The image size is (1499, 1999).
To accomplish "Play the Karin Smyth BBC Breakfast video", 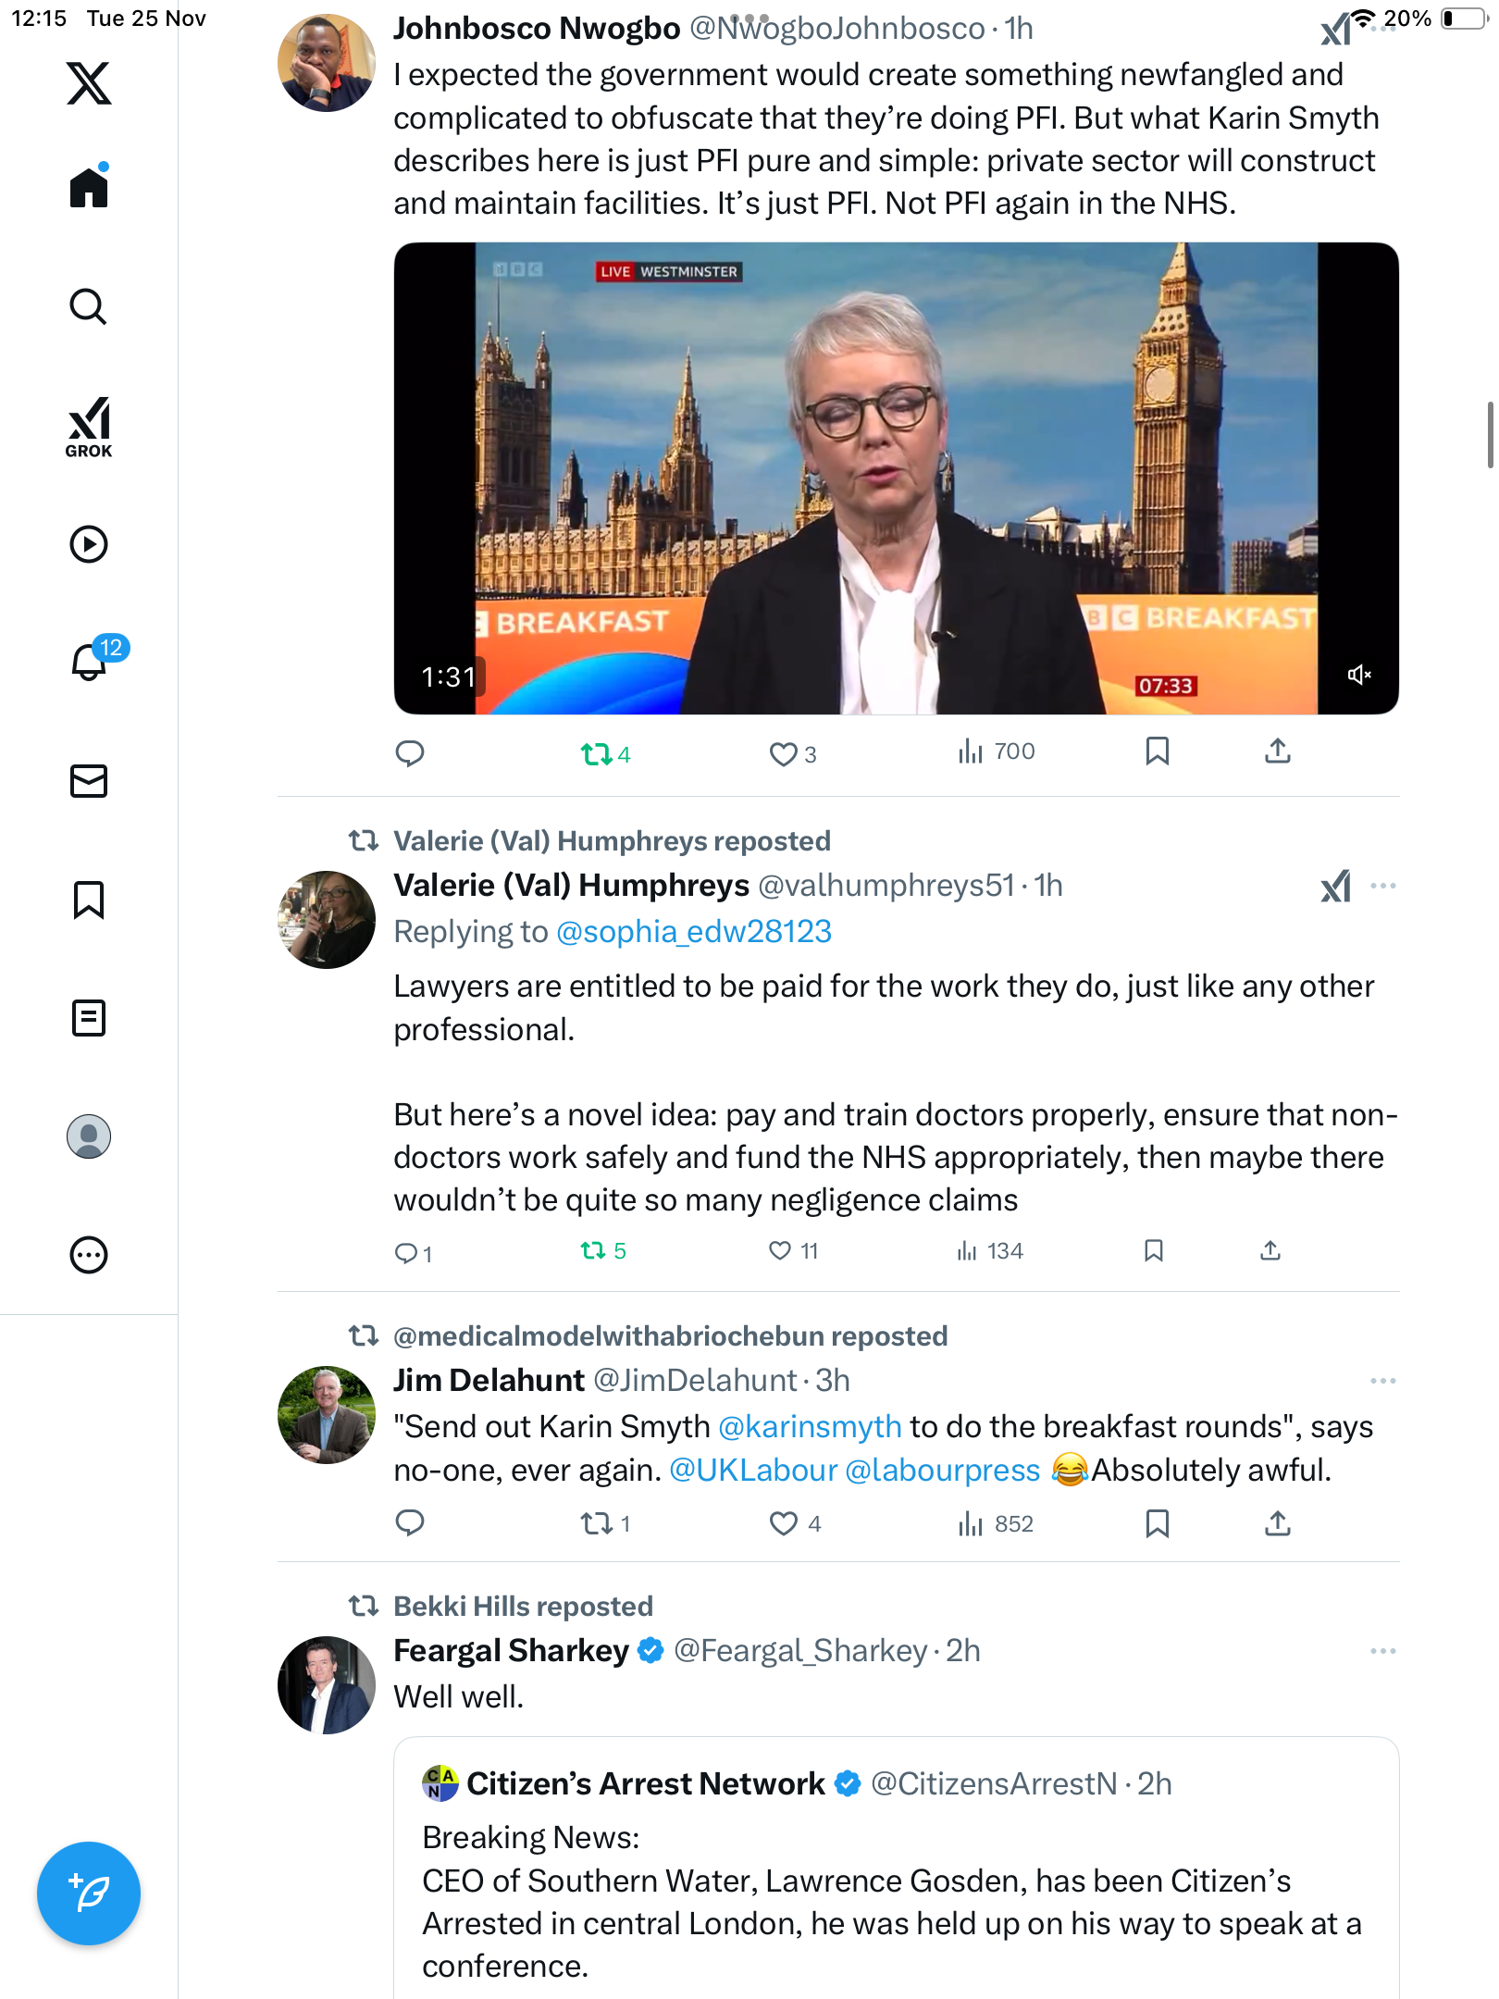I will click(896, 478).
